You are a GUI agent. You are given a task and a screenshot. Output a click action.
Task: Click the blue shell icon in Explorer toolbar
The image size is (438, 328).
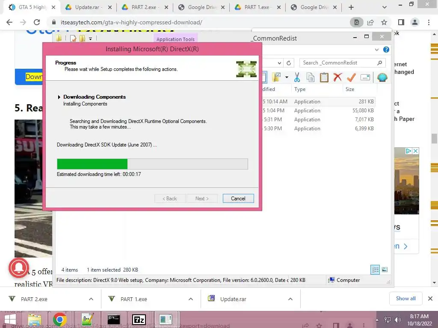[x=382, y=77]
